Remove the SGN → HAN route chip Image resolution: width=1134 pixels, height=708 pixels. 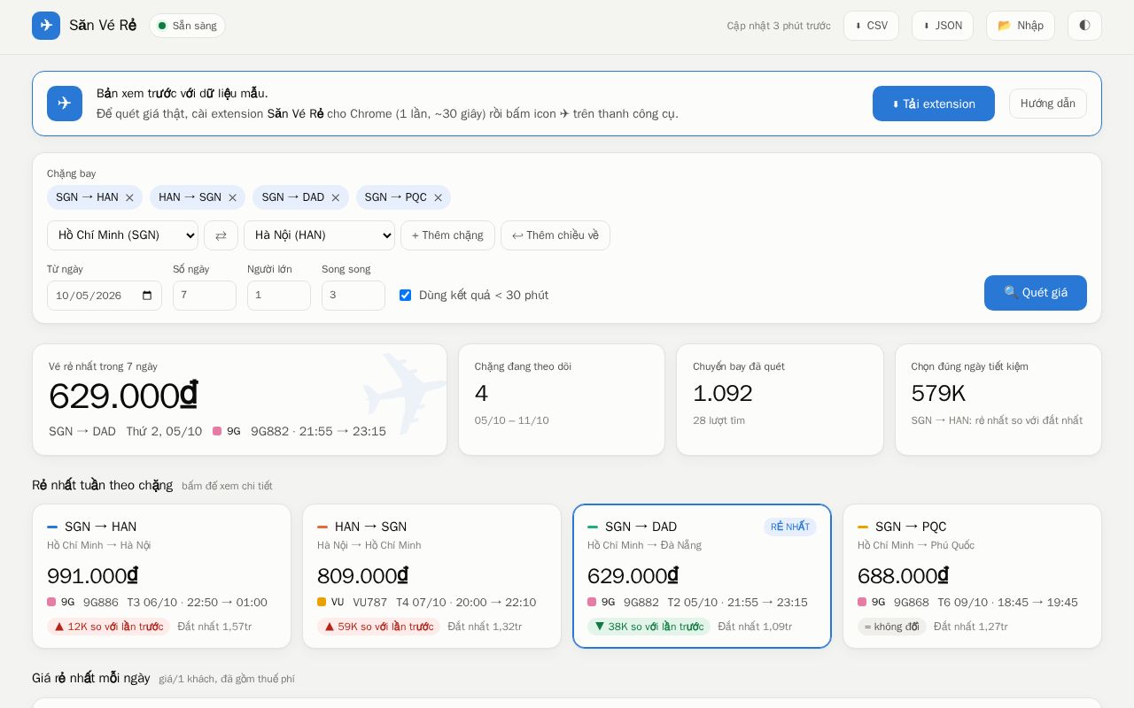coord(129,197)
